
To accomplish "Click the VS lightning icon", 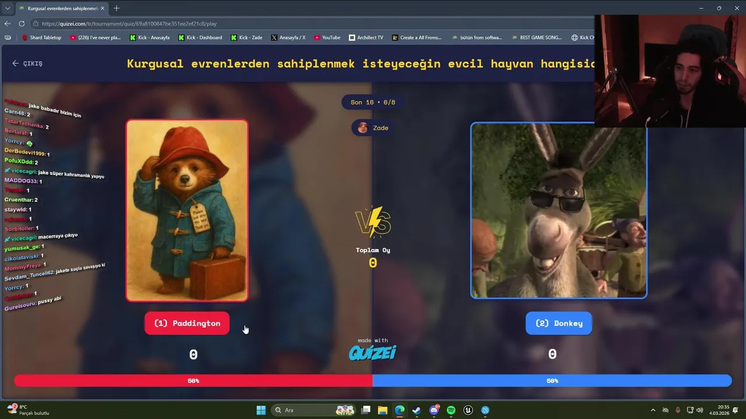I will tap(373, 222).
